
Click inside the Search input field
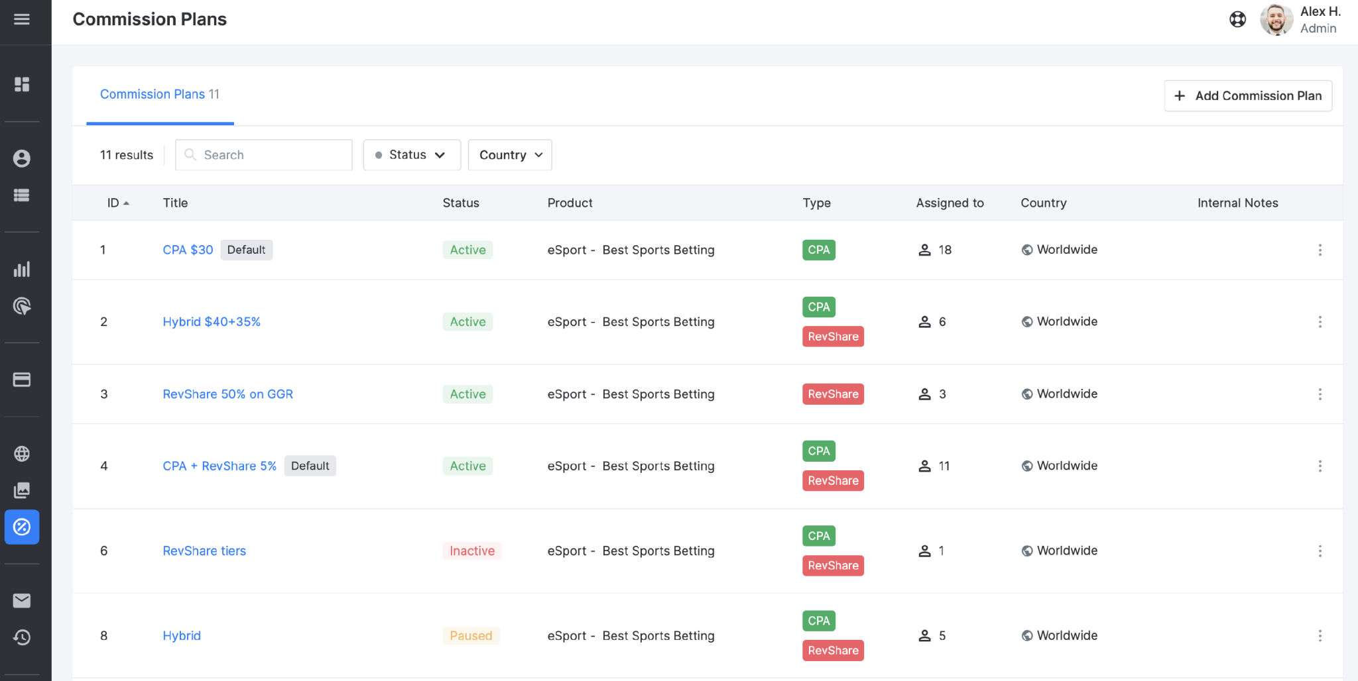(x=263, y=154)
